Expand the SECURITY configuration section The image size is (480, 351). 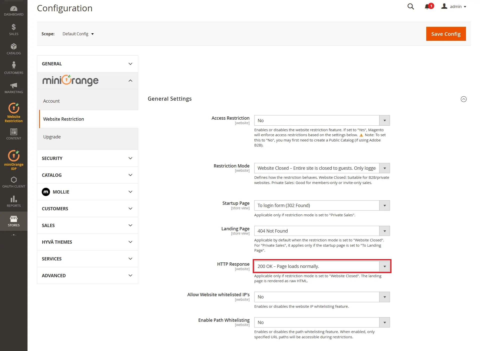(87, 158)
